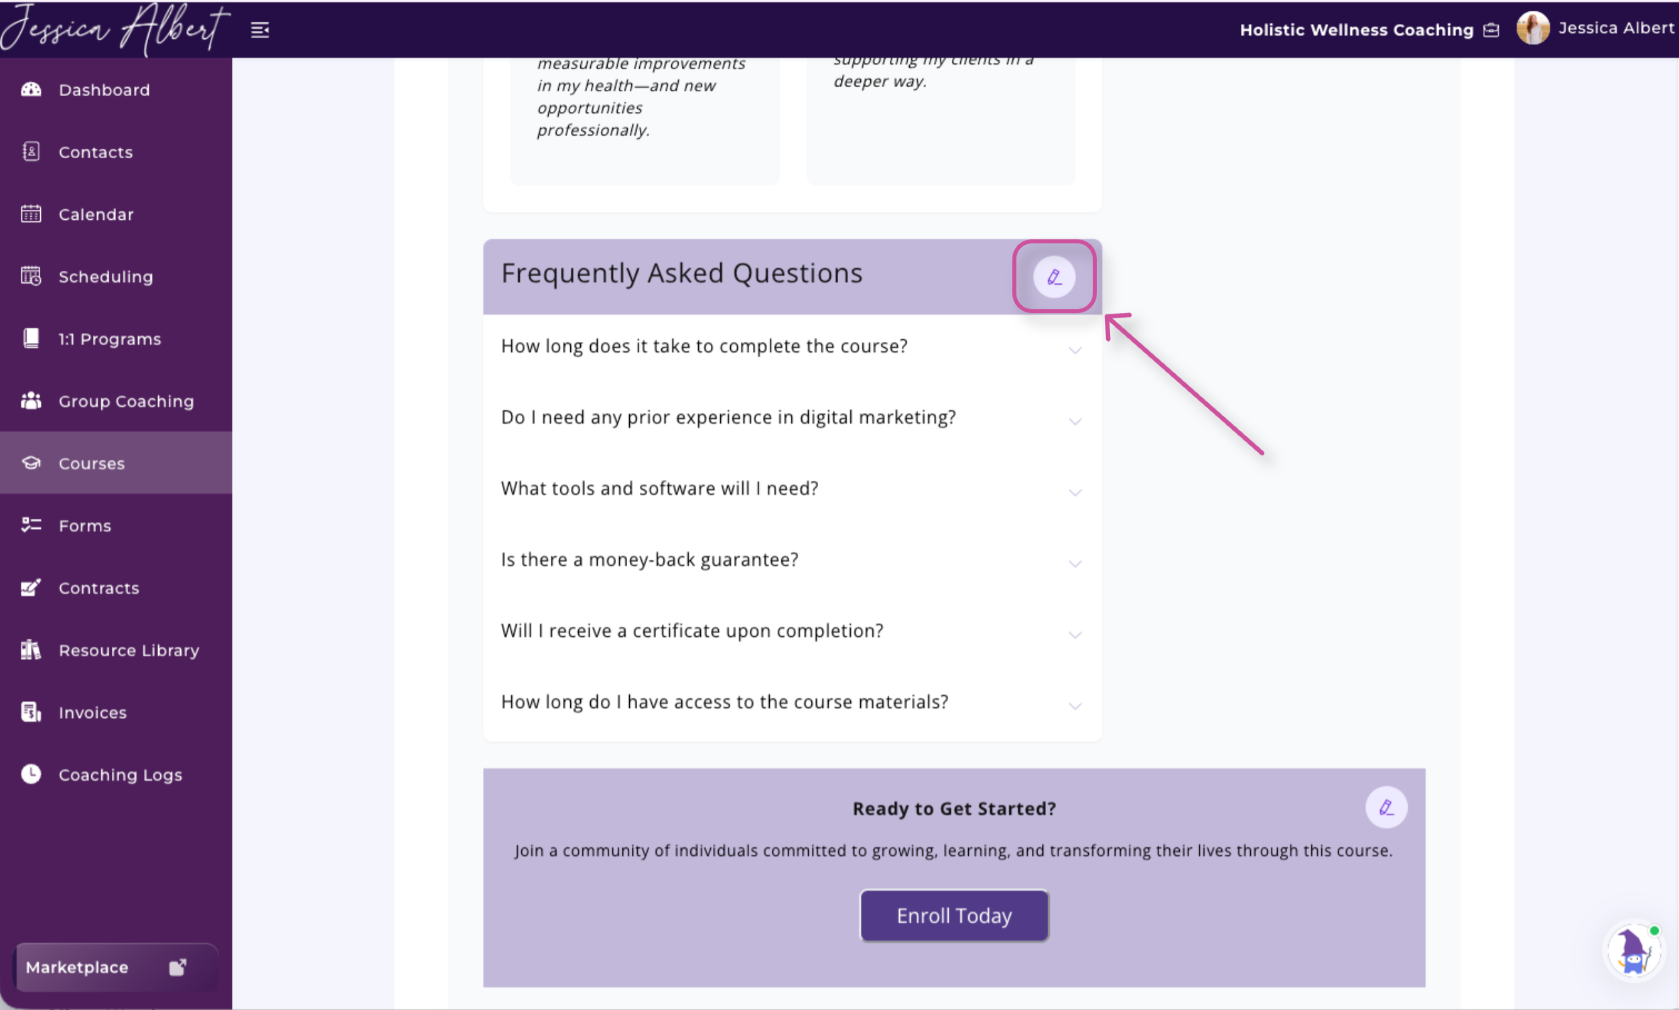The image size is (1679, 1010).
Task: Open Jessica Albert profile avatar
Action: tap(1533, 29)
